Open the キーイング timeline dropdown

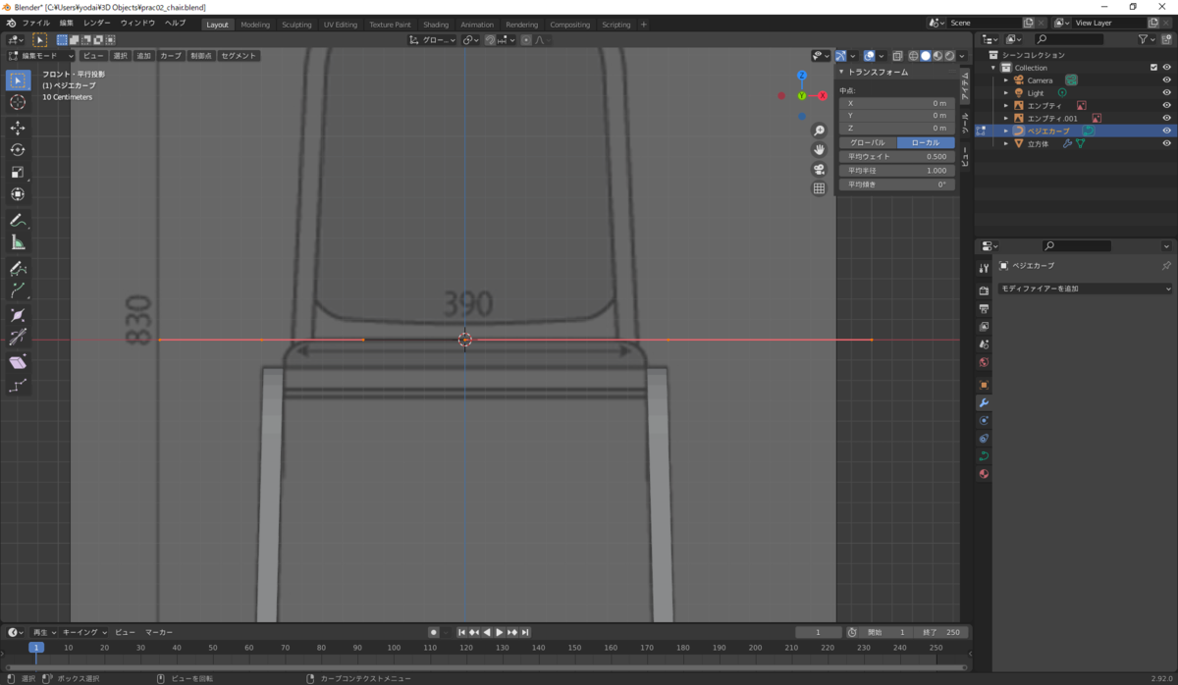point(84,632)
